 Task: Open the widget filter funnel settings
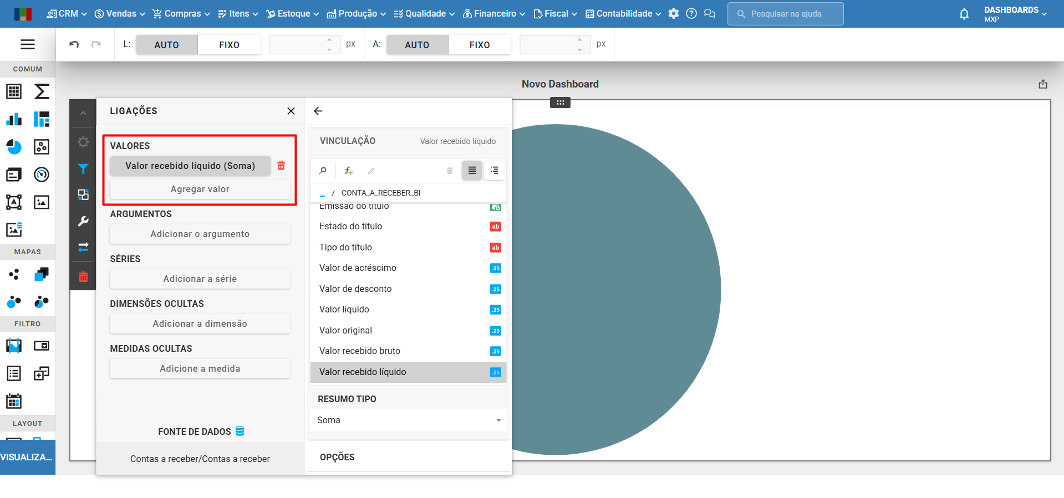[x=83, y=168]
